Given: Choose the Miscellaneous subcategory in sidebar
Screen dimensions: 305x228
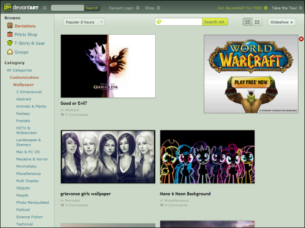Looking at the screenshot, I should (x=29, y=173).
